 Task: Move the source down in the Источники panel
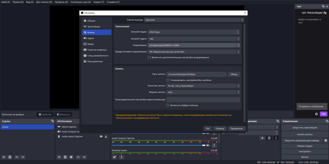84,157
